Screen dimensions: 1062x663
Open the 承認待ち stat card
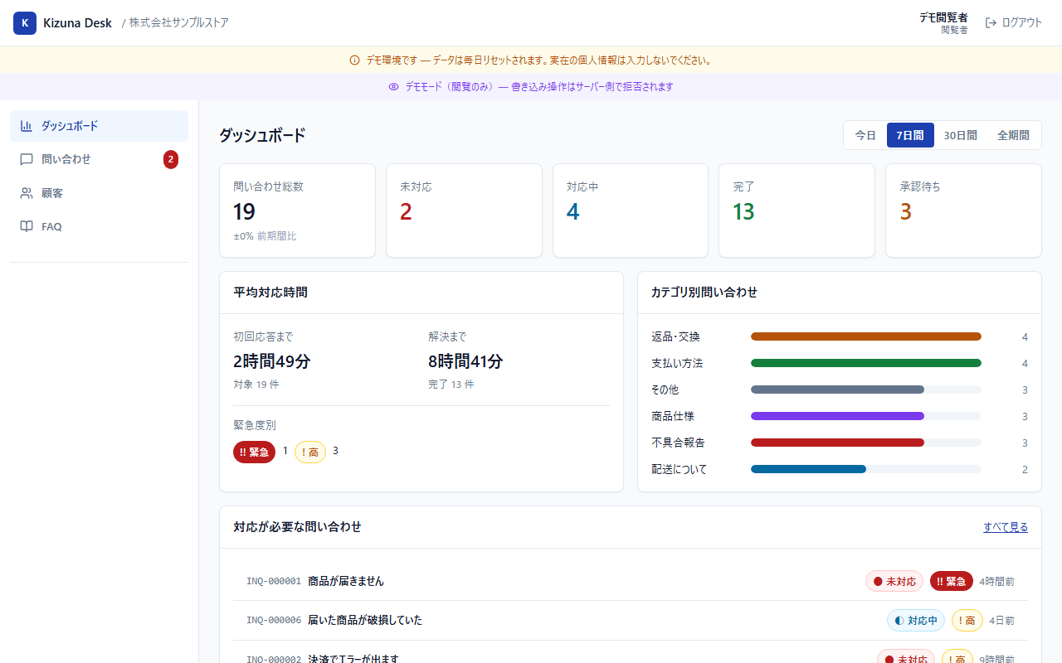(963, 211)
